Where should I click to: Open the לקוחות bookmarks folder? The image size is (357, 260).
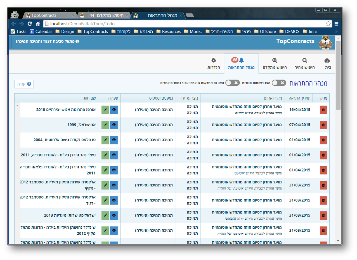[x=121, y=31]
